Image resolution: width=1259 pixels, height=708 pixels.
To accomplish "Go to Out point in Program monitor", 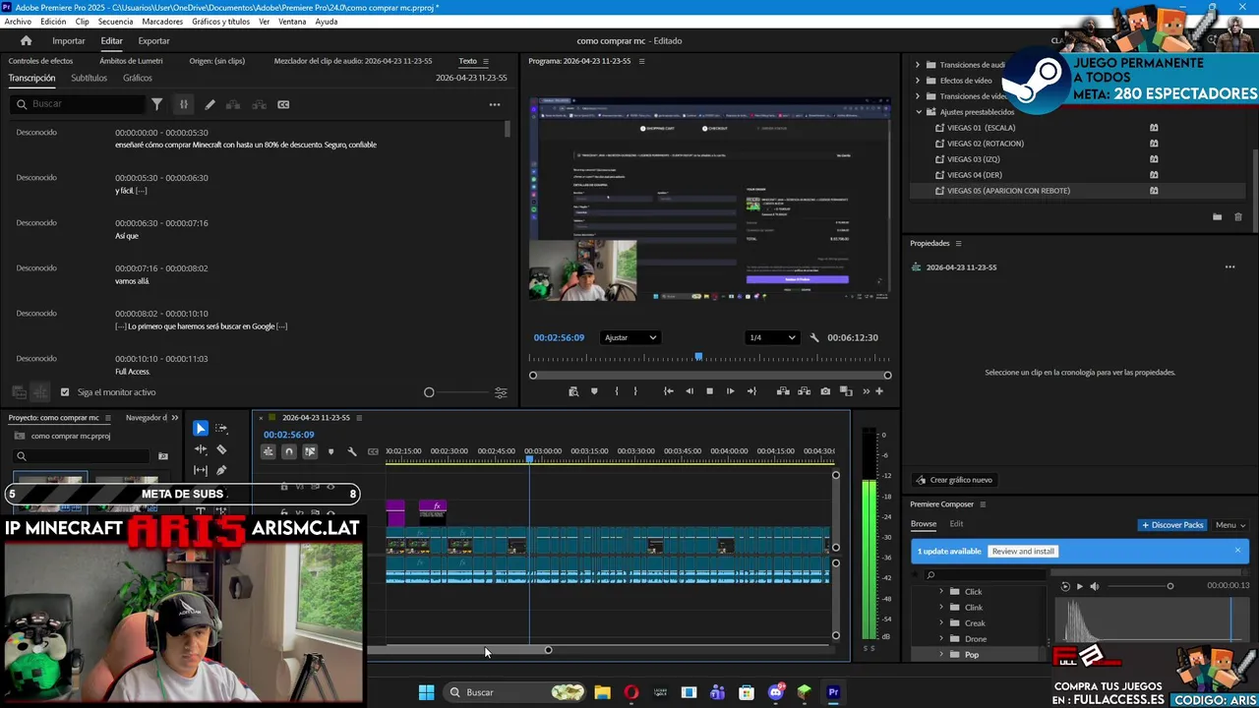I will pos(751,391).
